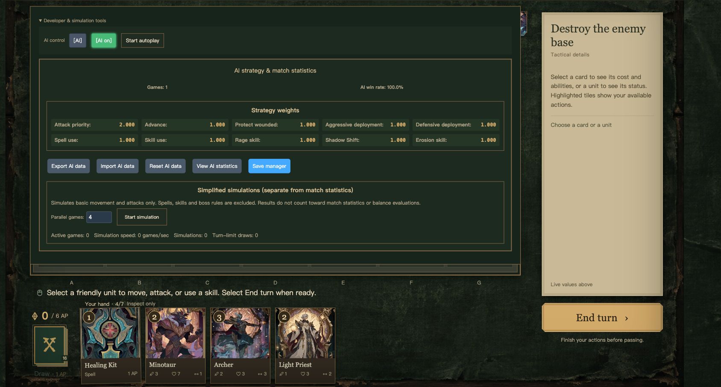Select the Archer card
Viewport: 721px width, 387px height.
point(240,346)
